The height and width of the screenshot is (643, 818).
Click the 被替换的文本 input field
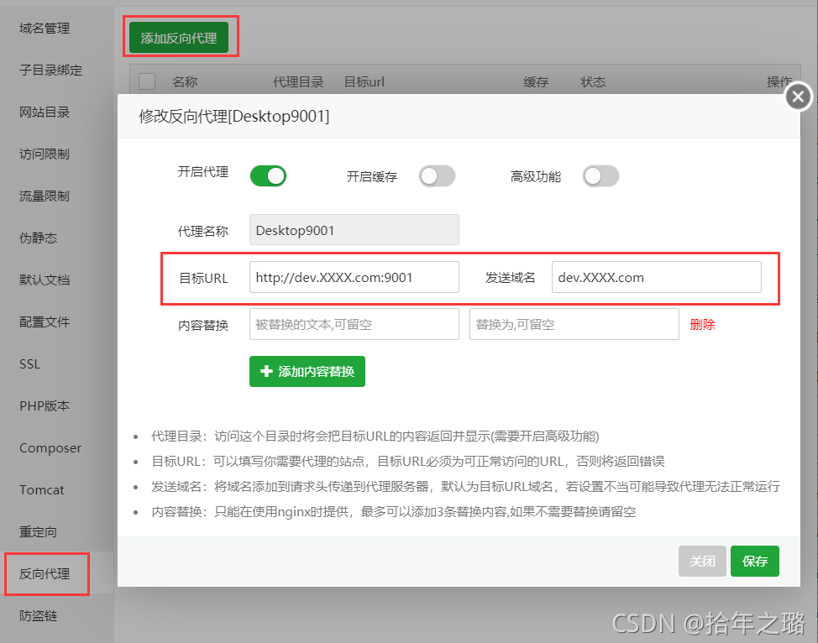pos(354,324)
